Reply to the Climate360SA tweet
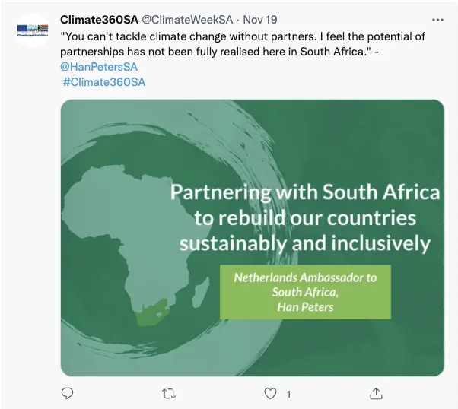The width and height of the screenshot is (458, 409). [68, 393]
